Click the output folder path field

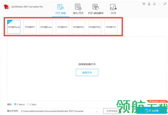[57, 111]
